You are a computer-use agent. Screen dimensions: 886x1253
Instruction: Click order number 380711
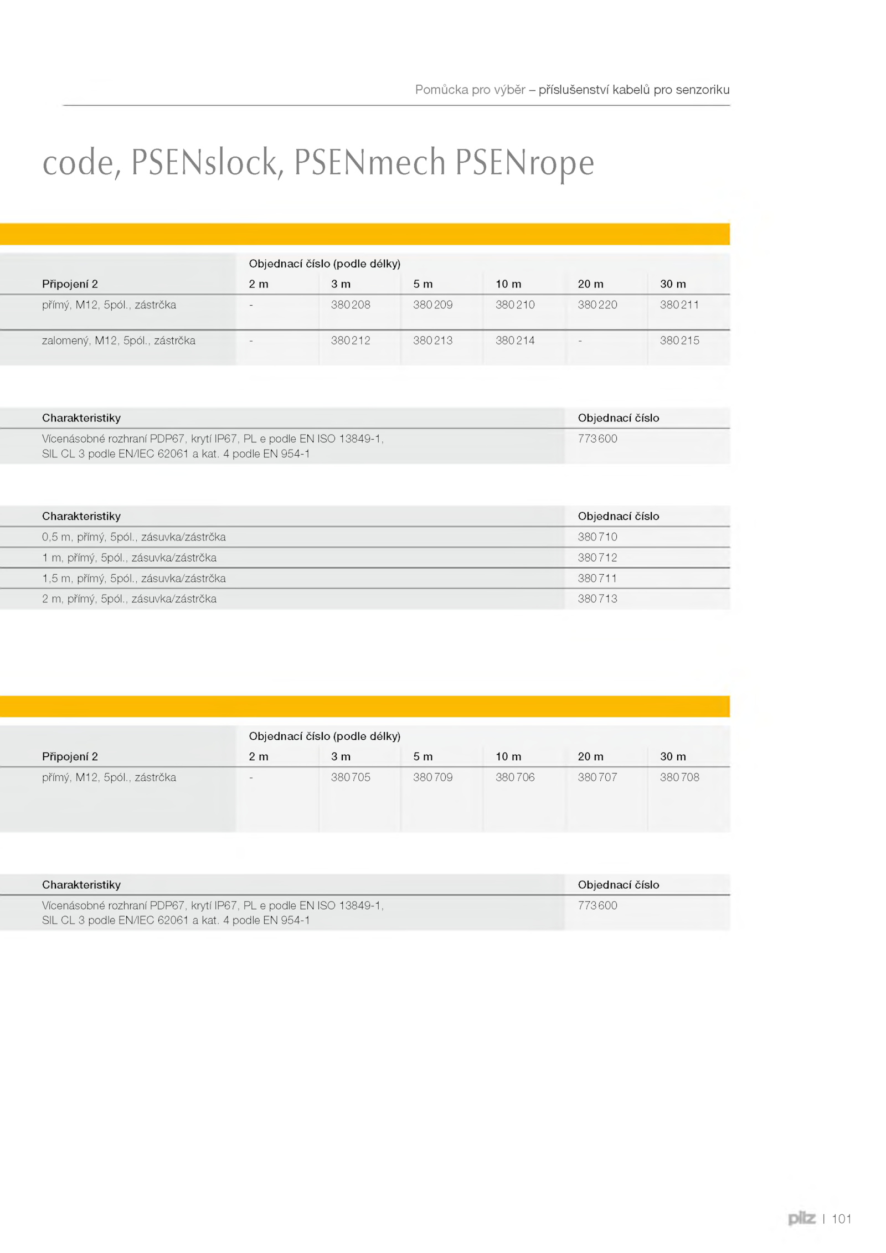click(597, 578)
